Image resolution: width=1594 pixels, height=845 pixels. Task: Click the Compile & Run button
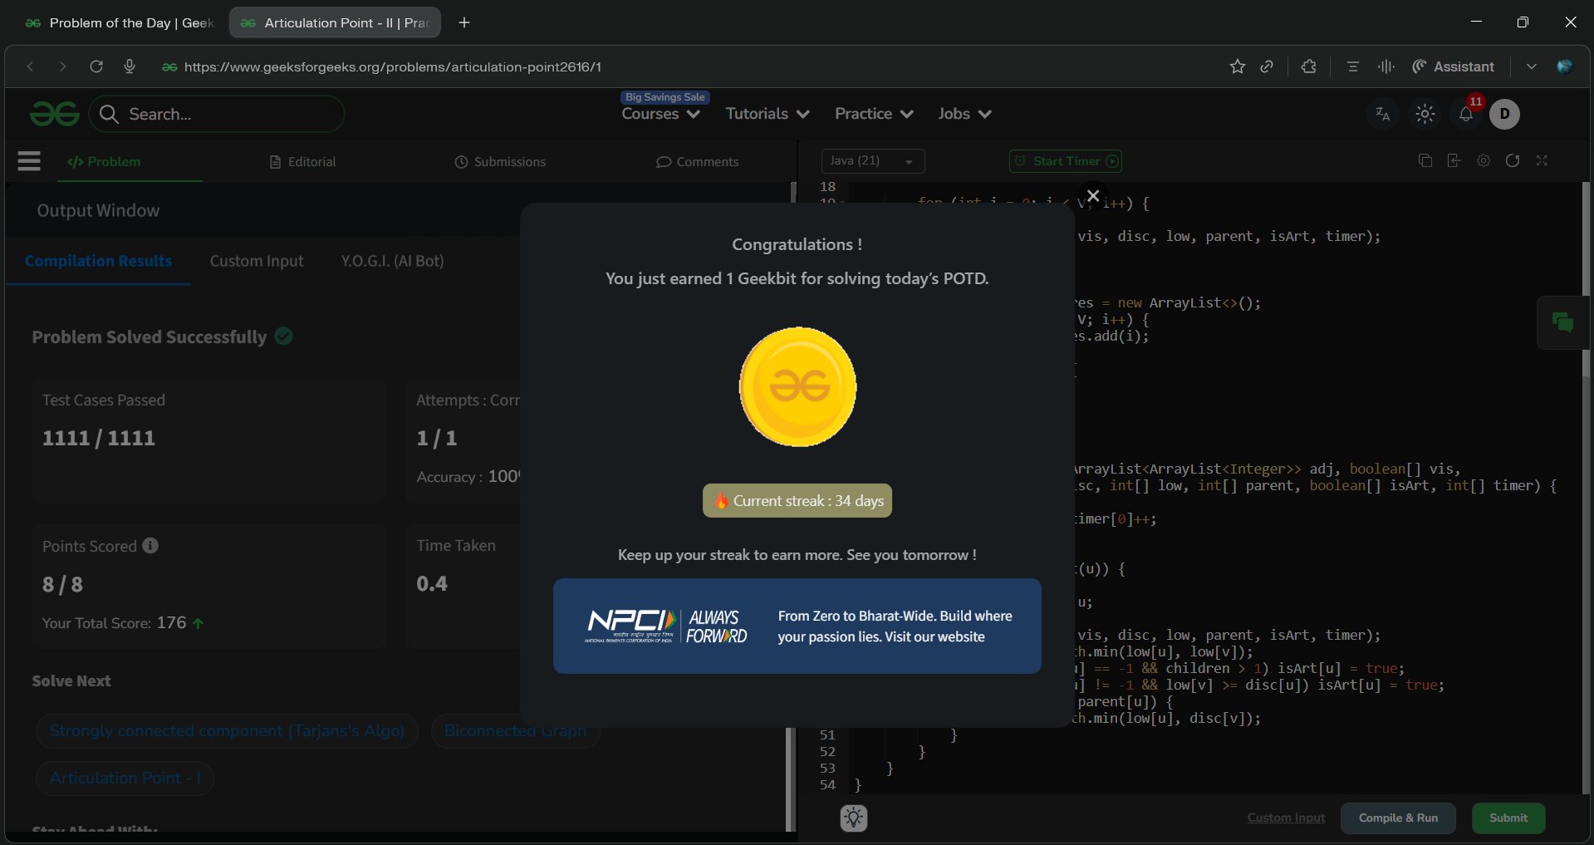coord(1398,818)
